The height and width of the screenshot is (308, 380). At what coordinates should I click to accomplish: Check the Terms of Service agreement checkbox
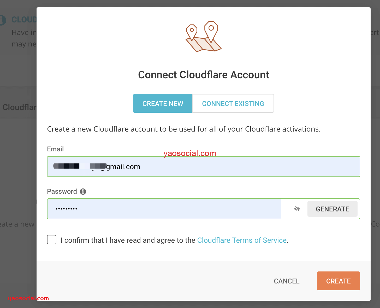click(52, 240)
